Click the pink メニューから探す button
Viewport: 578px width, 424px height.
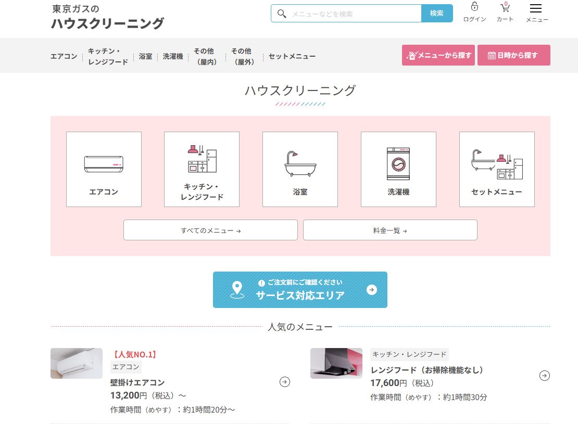coord(438,55)
